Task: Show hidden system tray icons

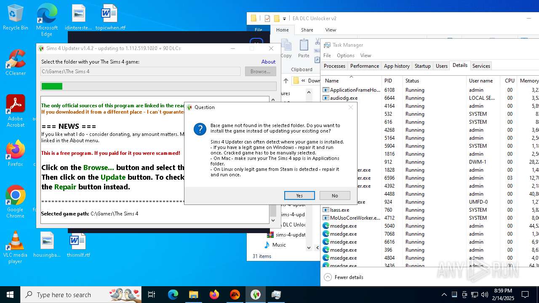Action: [x=444, y=295]
